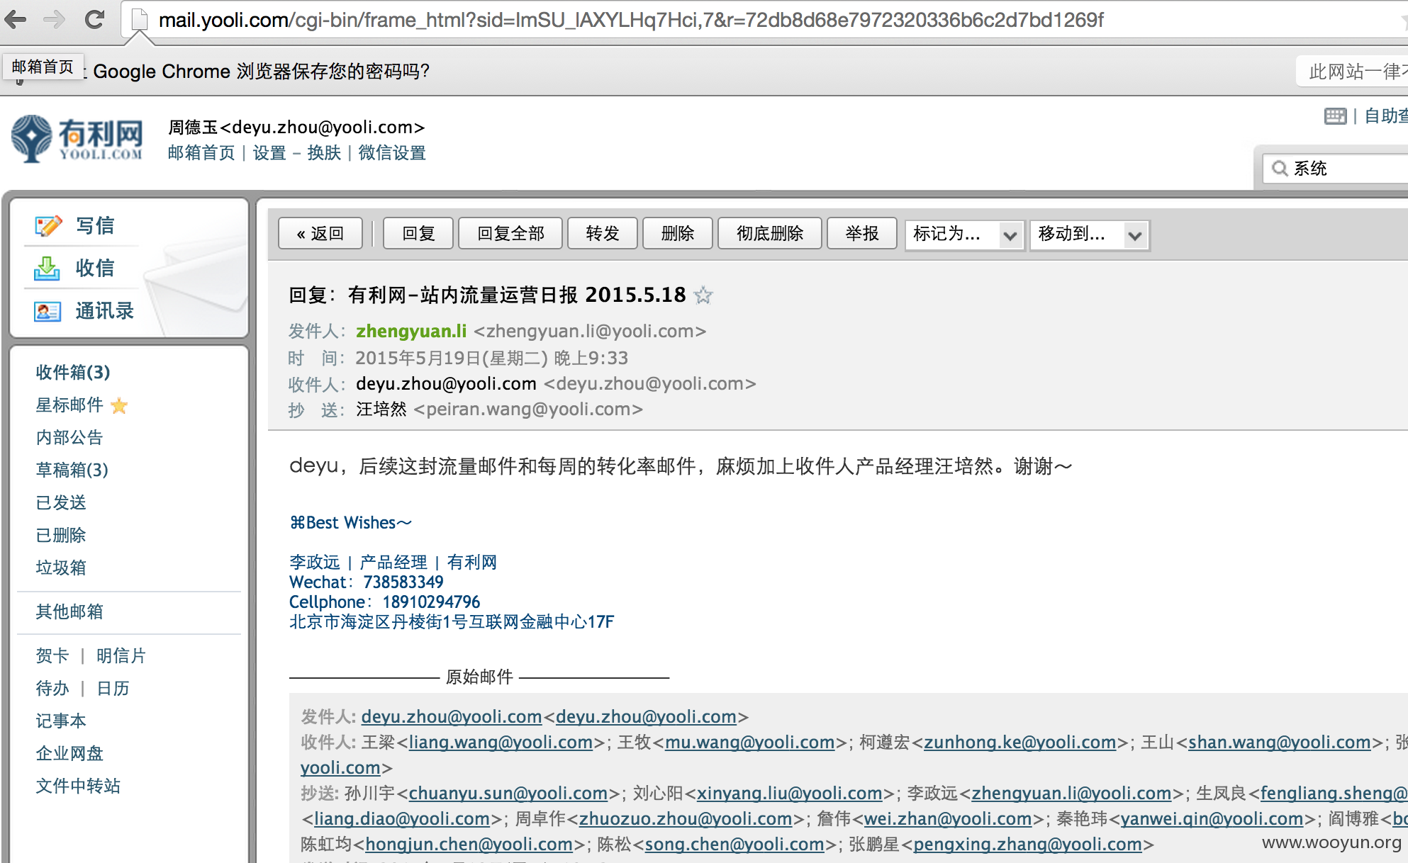This screenshot has height=863, width=1408.
Task: Click the 自助查 link at top right
Action: [1386, 115]
